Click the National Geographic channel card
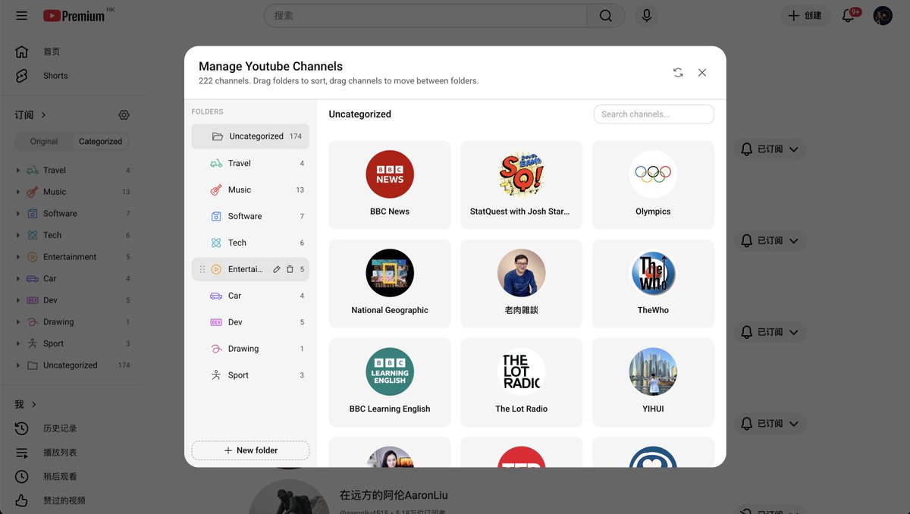The image size is (910, 514). (390, 284)
